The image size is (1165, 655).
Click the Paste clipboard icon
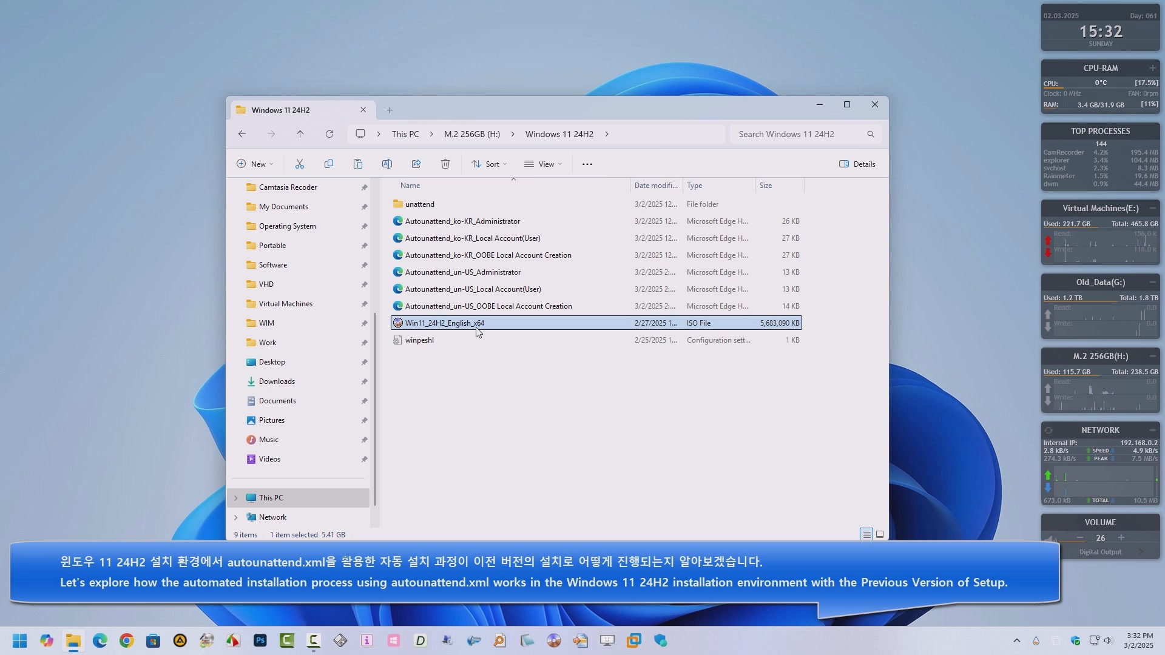[358, 164]
